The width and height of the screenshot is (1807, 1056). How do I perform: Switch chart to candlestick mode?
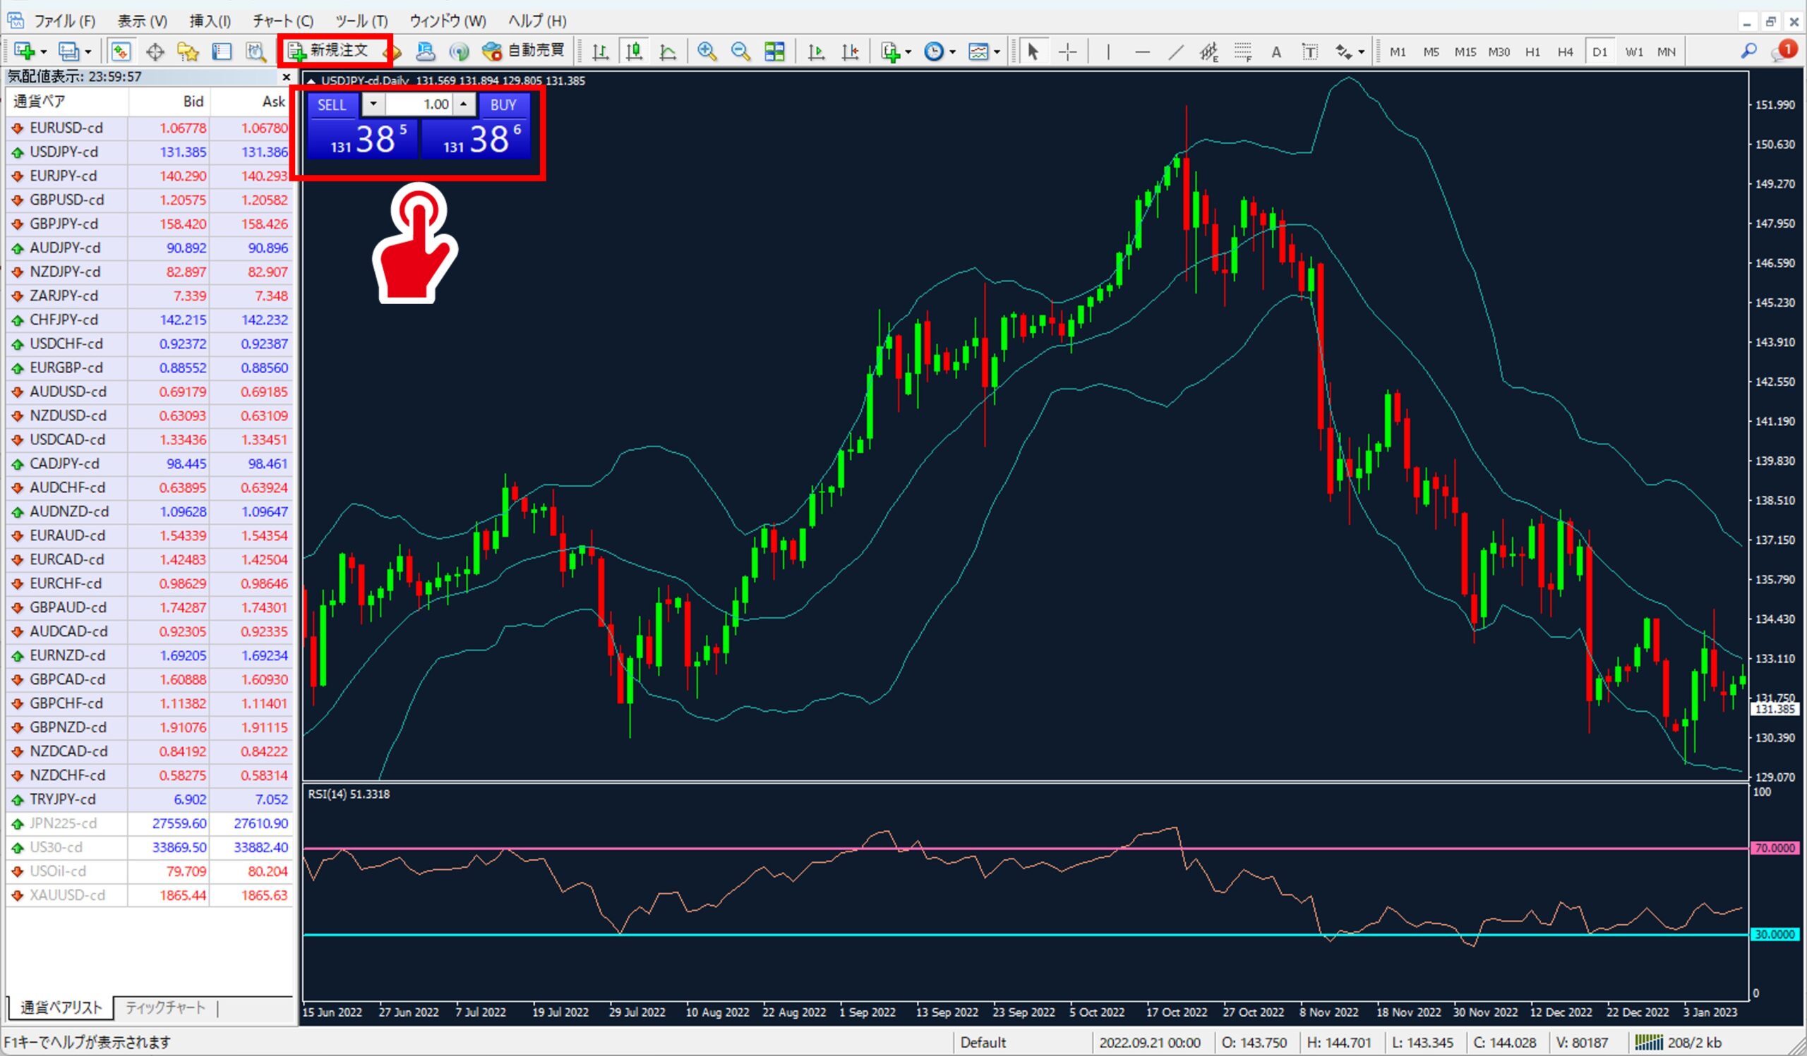point(634,51)
